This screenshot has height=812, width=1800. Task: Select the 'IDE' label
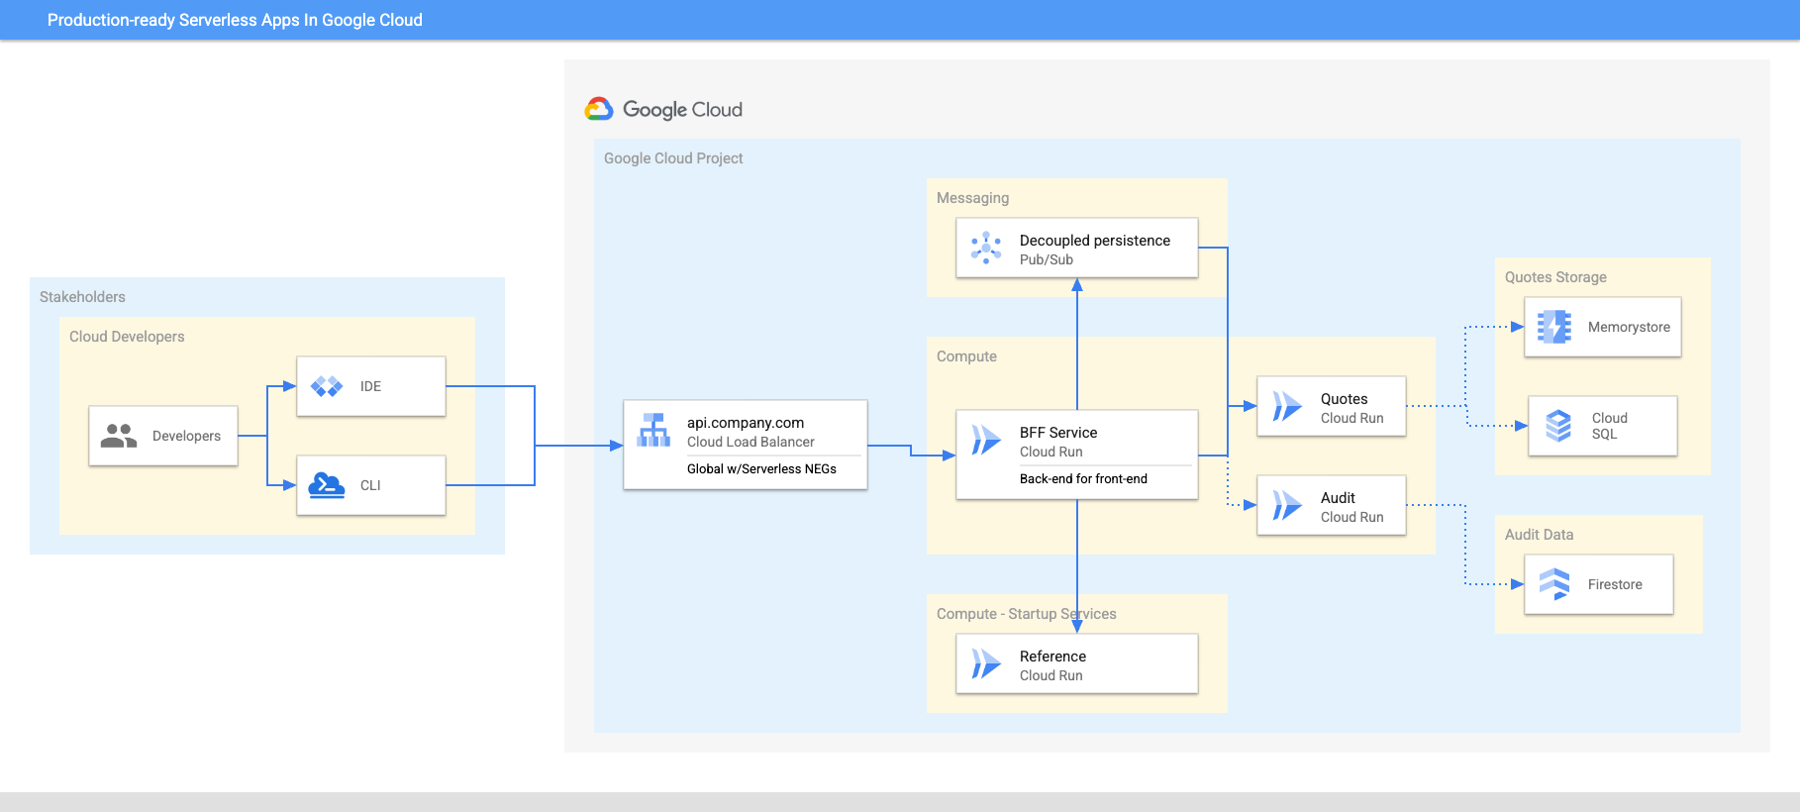(370, 386)
